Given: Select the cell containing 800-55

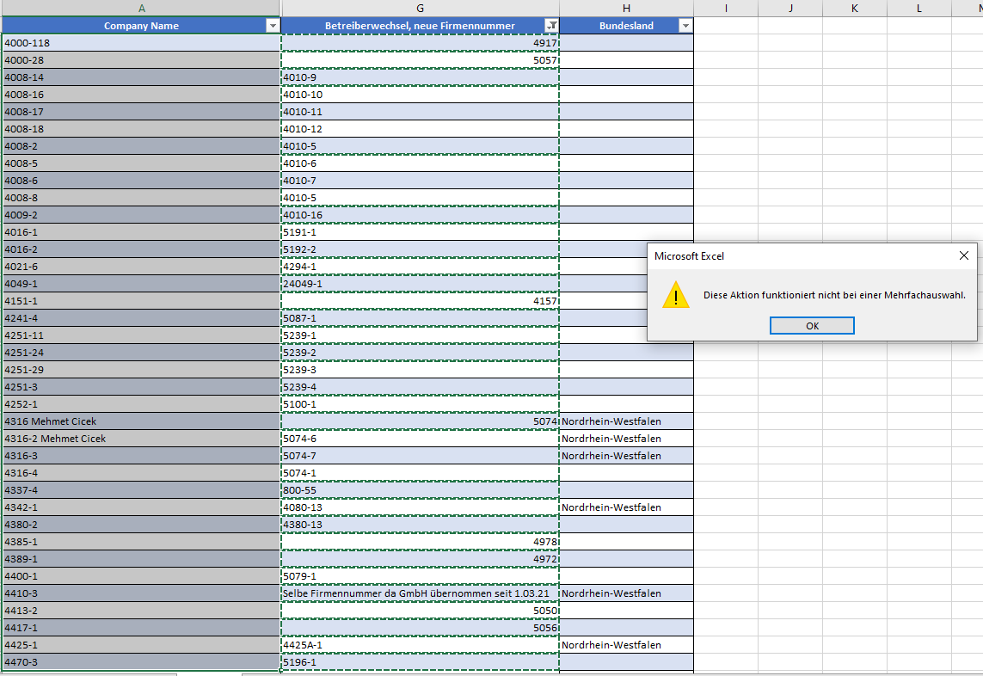Looking at the screenshot, I should 420,489.
